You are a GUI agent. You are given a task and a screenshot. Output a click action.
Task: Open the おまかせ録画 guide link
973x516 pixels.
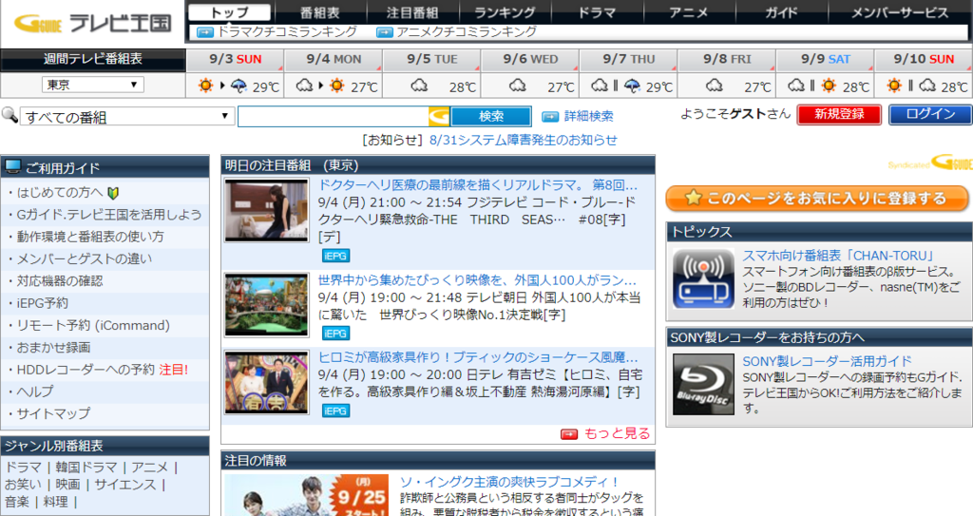[53, 348]
